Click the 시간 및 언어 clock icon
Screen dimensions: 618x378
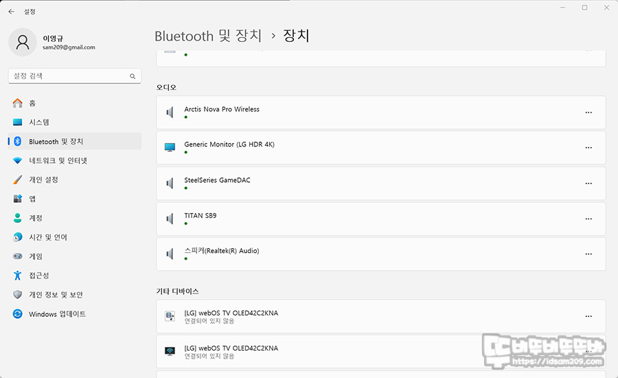pyautogui.click(x=17, y=237)
